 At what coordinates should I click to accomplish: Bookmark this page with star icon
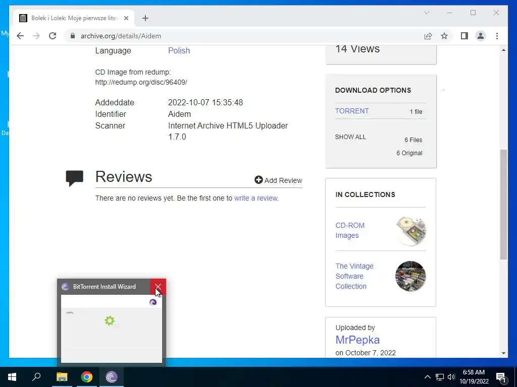click(x=444, y=36)
